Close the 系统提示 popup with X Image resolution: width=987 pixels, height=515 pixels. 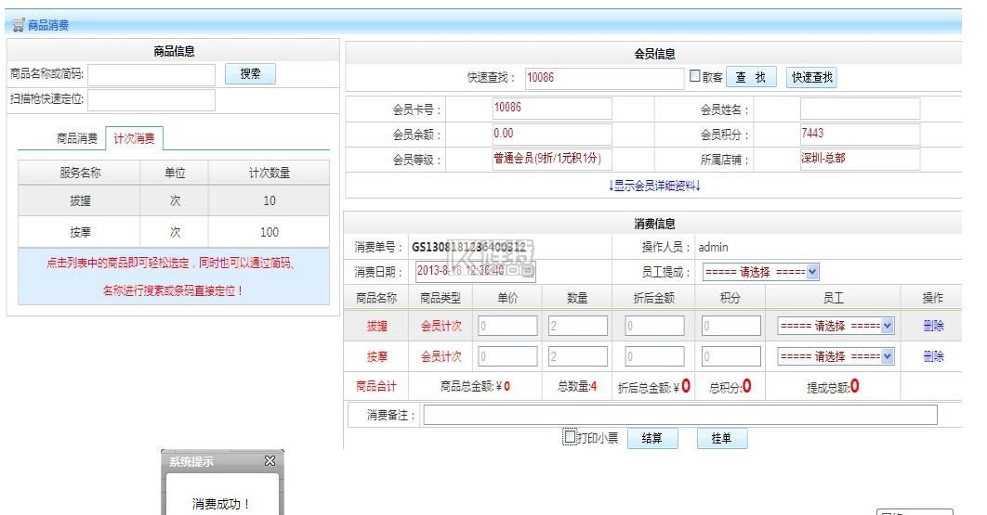pyautogui.click(x=270, y=461)
